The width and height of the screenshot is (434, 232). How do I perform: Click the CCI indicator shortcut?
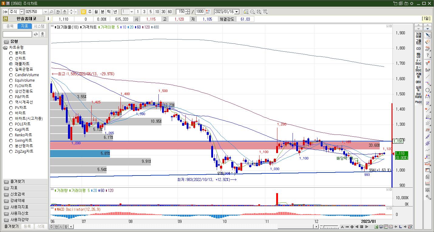(419, 49)
